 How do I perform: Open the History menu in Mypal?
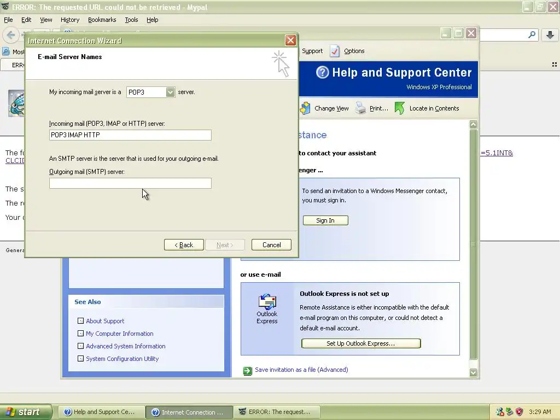70,20
